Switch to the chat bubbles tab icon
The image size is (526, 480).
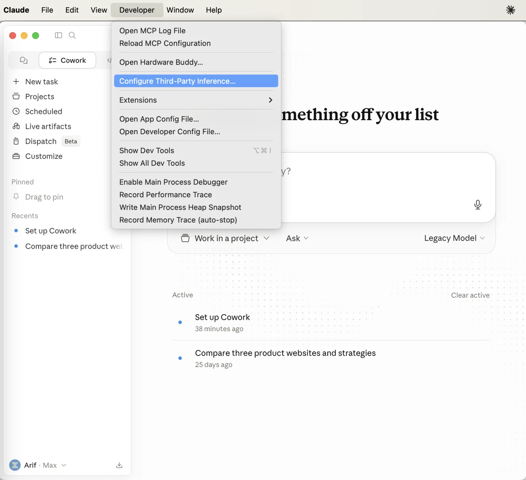[x=24, y=60]
